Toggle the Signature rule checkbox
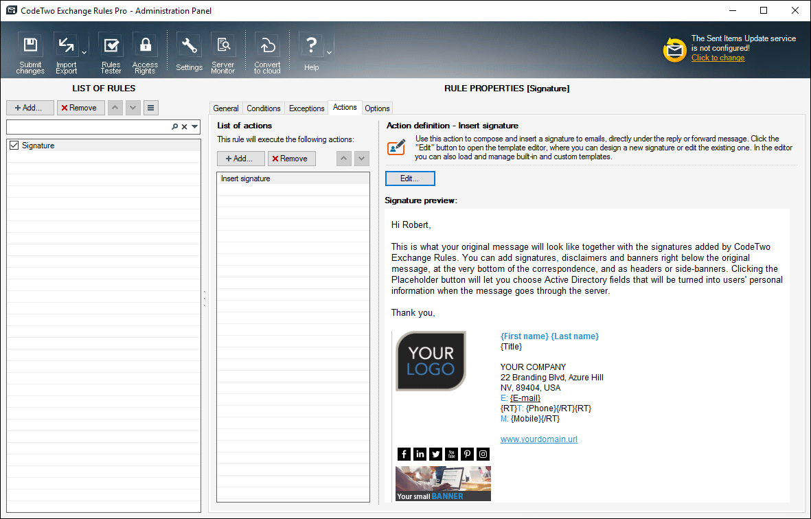 point(14,146)
